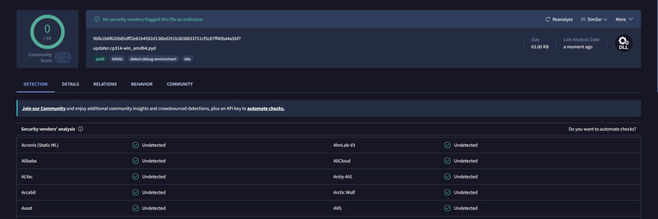The image size is (658, 219).
Task: Click the checkmark icon for Acronis result
Action: [x=136, y=145]
